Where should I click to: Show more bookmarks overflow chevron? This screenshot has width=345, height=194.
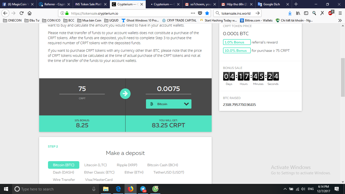point(340,20)
